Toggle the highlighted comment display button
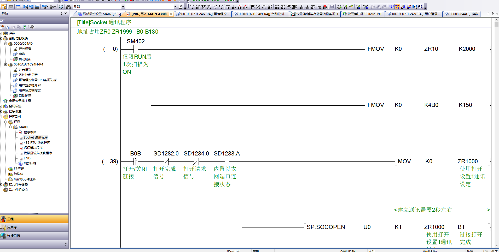Screen dimensions: 499x252 397,7
